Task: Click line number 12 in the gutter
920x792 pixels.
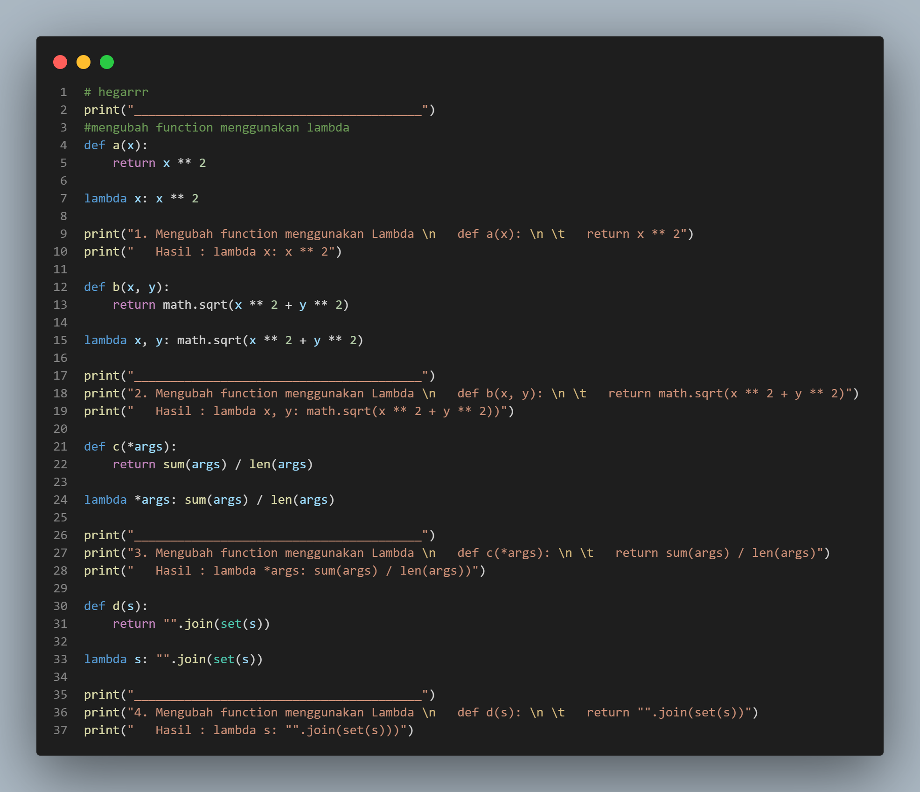Action: (60, 287)
